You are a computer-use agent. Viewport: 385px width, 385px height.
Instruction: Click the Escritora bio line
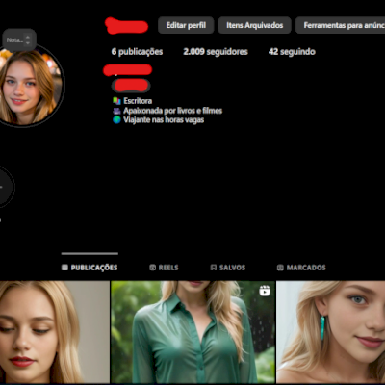133,101
